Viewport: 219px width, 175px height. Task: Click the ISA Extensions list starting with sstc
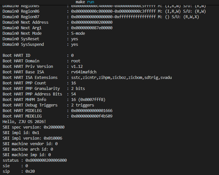click(121, 78)
